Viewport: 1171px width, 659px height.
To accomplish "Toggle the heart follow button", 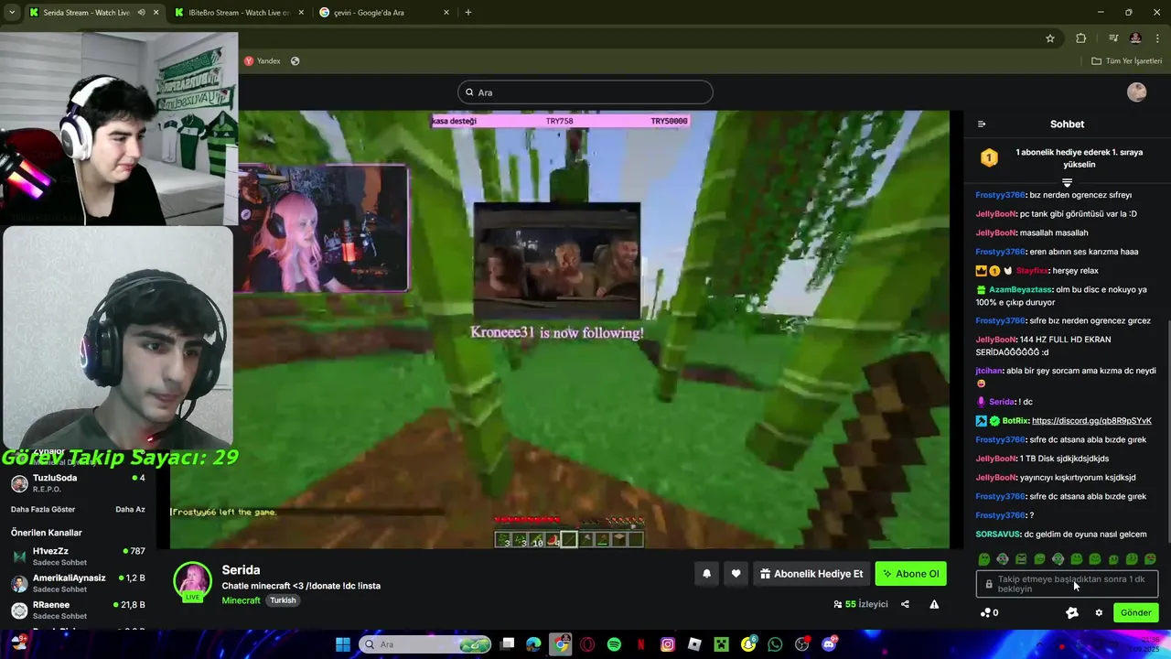I will pyautogui.click(x=736, y=574).
